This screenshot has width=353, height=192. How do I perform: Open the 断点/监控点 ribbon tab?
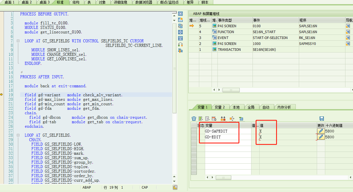point(169,2)
